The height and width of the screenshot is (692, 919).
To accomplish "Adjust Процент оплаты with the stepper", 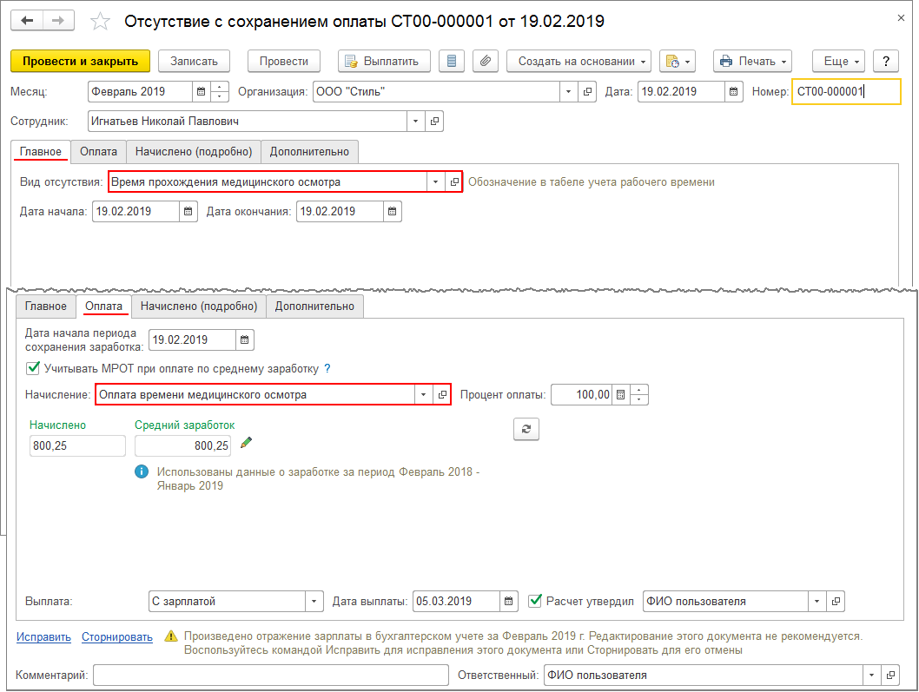I will pos(639,395).
